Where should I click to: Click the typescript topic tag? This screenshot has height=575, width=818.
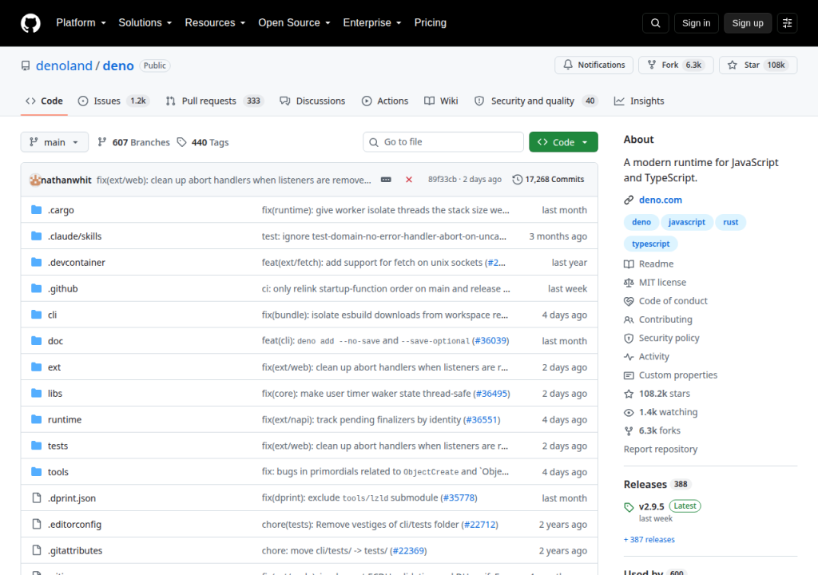[x=650, y=244]
